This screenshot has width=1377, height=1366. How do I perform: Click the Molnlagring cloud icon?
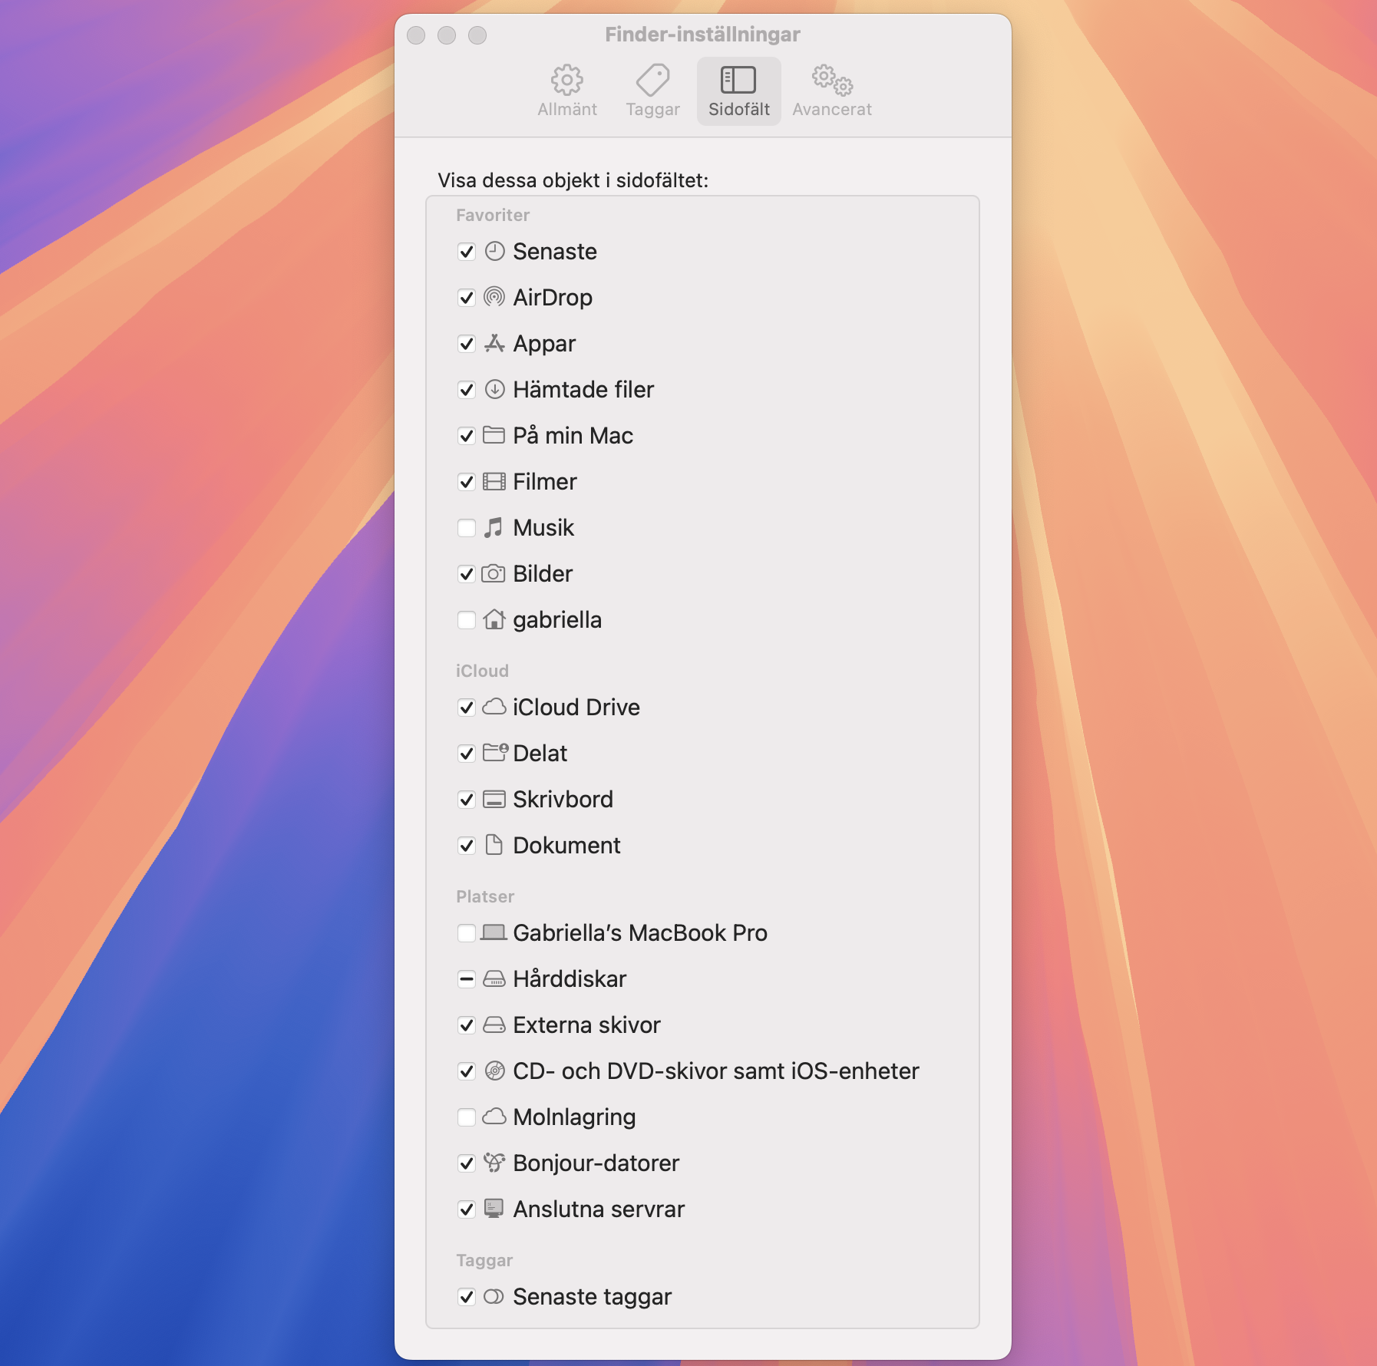click(494, 1117)
